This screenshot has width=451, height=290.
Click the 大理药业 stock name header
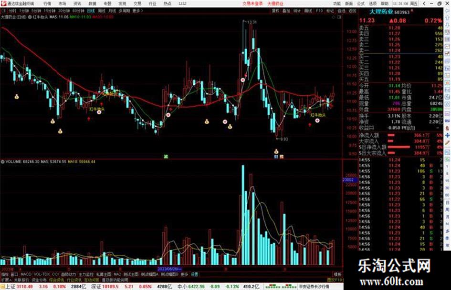click(381, 12)
